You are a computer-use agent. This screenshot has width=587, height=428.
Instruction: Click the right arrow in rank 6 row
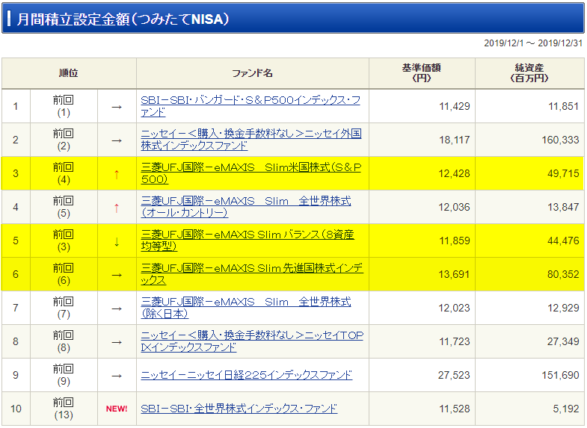click(x=117, y=275)
